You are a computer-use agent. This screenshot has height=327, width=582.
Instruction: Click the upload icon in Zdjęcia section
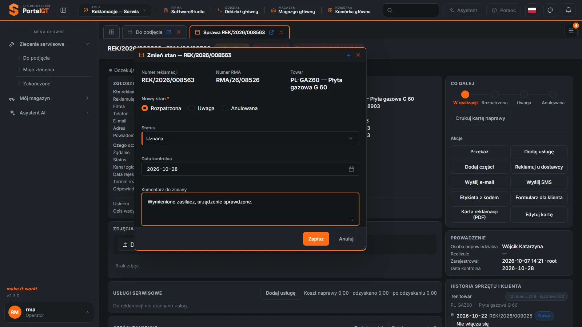pos(125,245)
